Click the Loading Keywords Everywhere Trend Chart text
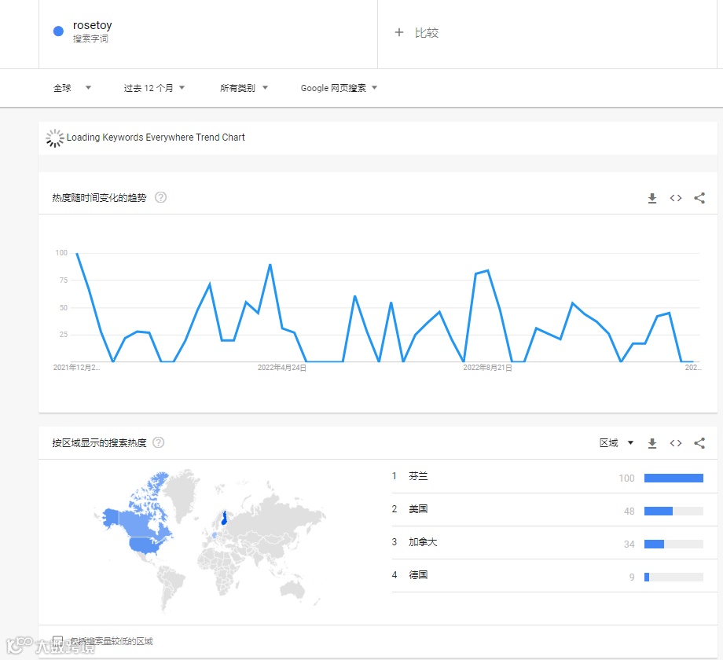The image size is (723, 660). coord(156,137)
